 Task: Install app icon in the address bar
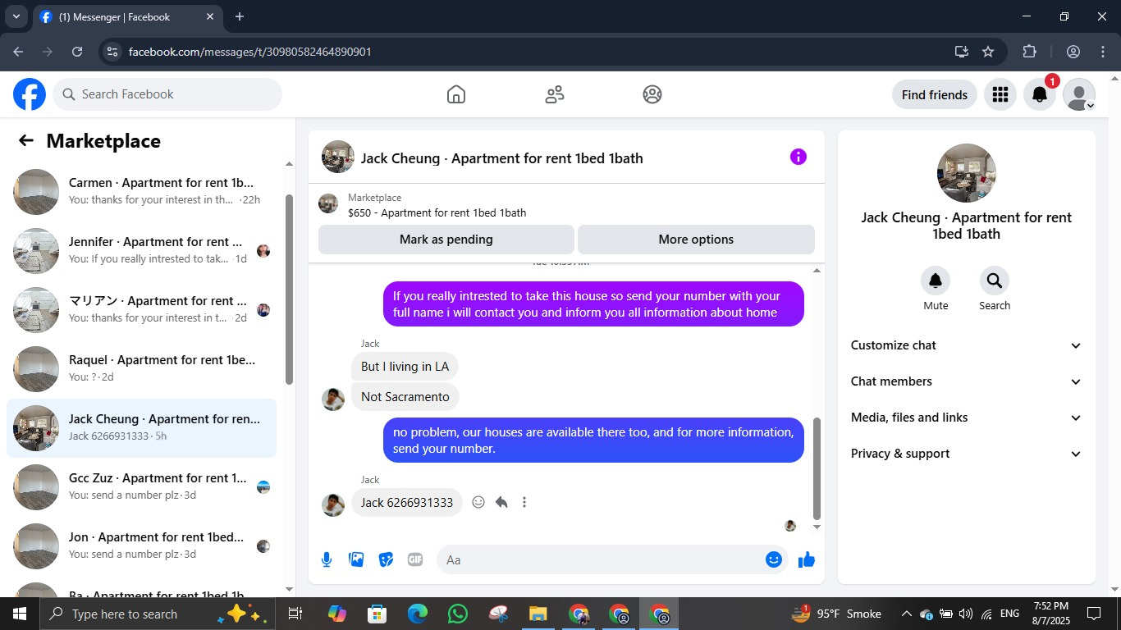pyautogui.click(x=962, y=52)
